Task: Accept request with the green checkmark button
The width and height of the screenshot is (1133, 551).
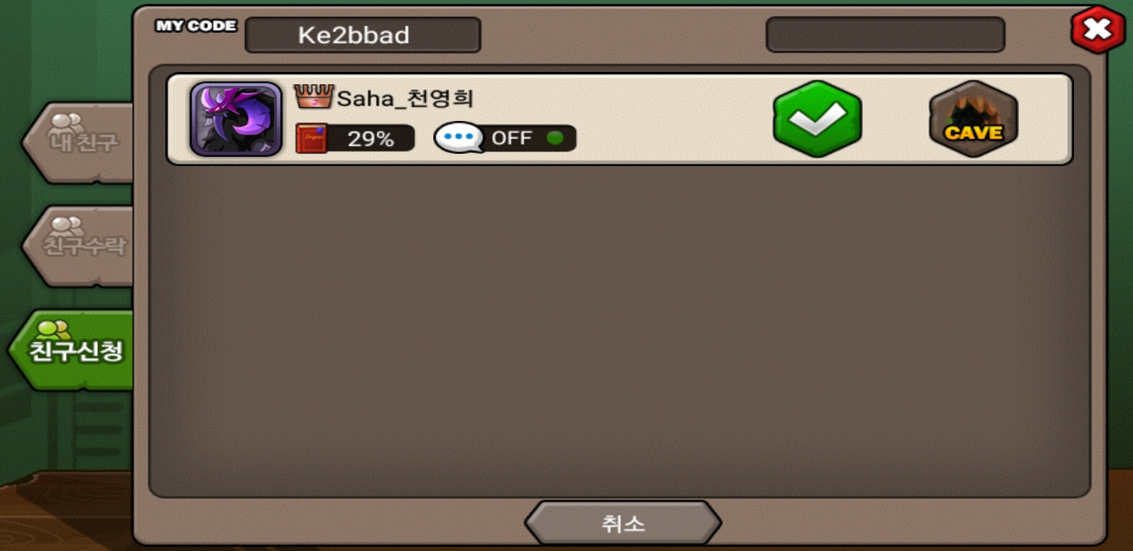Action: tap(817, 119)
